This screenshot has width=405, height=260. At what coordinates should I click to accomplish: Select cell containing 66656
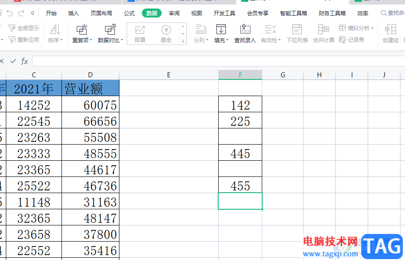tap(90, 120)
